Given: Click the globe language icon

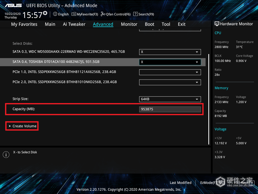Looking at the screenshot, I should (x=55, y=14).
